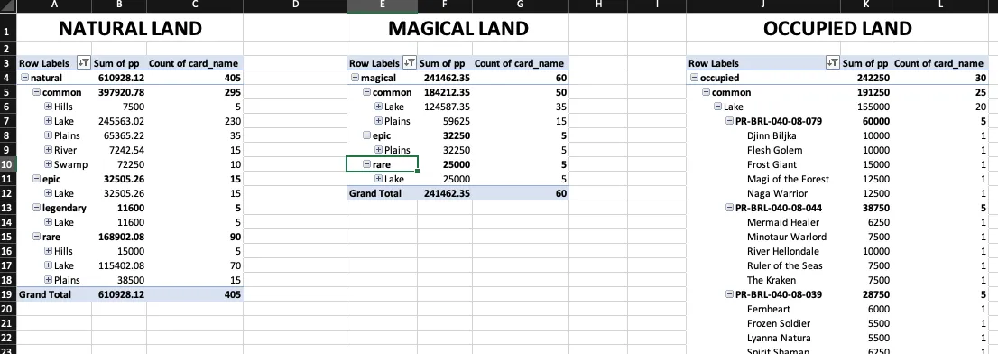Screen dimensions: 998x354
Task: Click the MAGICAL LAND title cell
Action: 458,28
